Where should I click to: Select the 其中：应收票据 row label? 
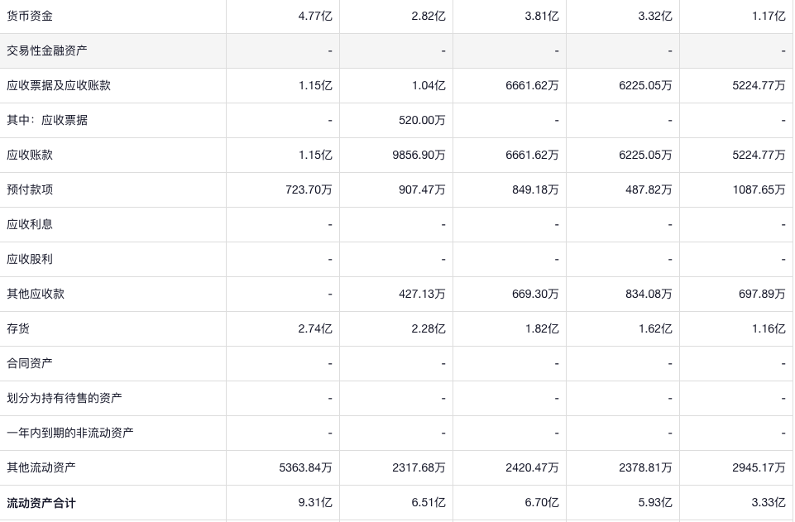(47, 120)
